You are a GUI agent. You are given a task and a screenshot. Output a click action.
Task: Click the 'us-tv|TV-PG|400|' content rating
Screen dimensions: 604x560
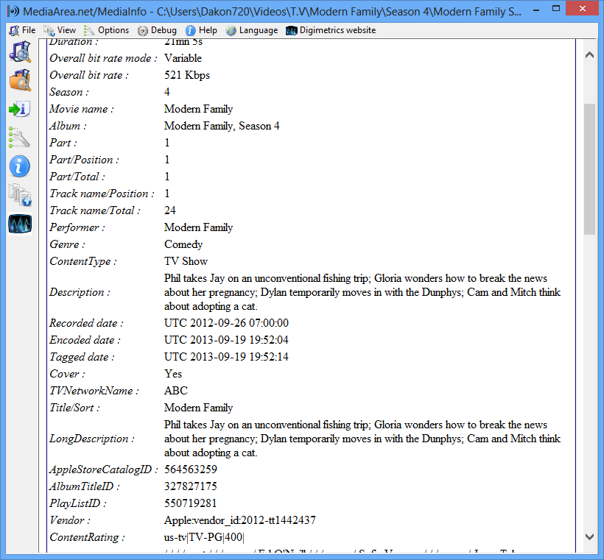click(204, 537)
